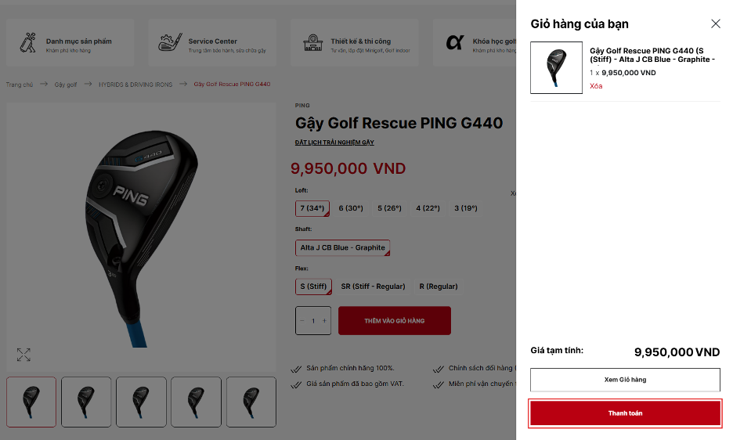The height and width of the screenshot is (440, 733).
Task: Close the cart panel with X icon
Action: [x=715, y=23]
